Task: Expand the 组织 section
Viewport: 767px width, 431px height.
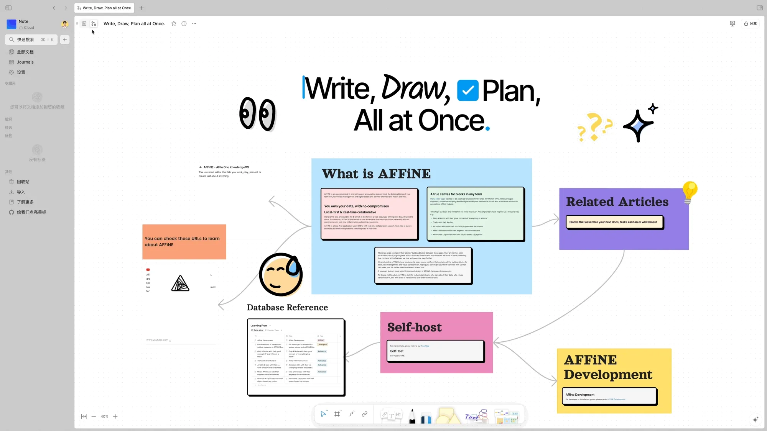Action: pos(8,119)
